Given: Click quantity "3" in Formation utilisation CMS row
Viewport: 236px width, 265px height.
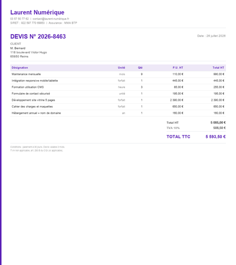Looking at the screenshot, I should pyautogui.click(x=142, y=87).
